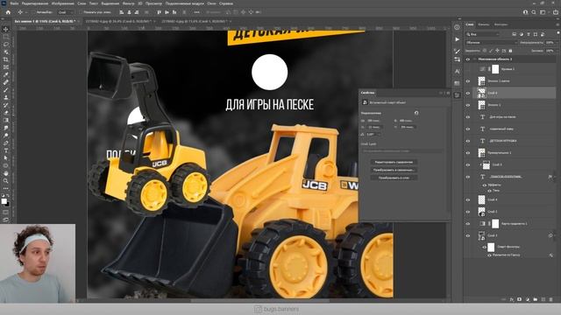The height and width of the screenshot is (315, 561).
Task: Select the Clone Stamp tool
Action: pyautogui.click(x=6, y=97)
